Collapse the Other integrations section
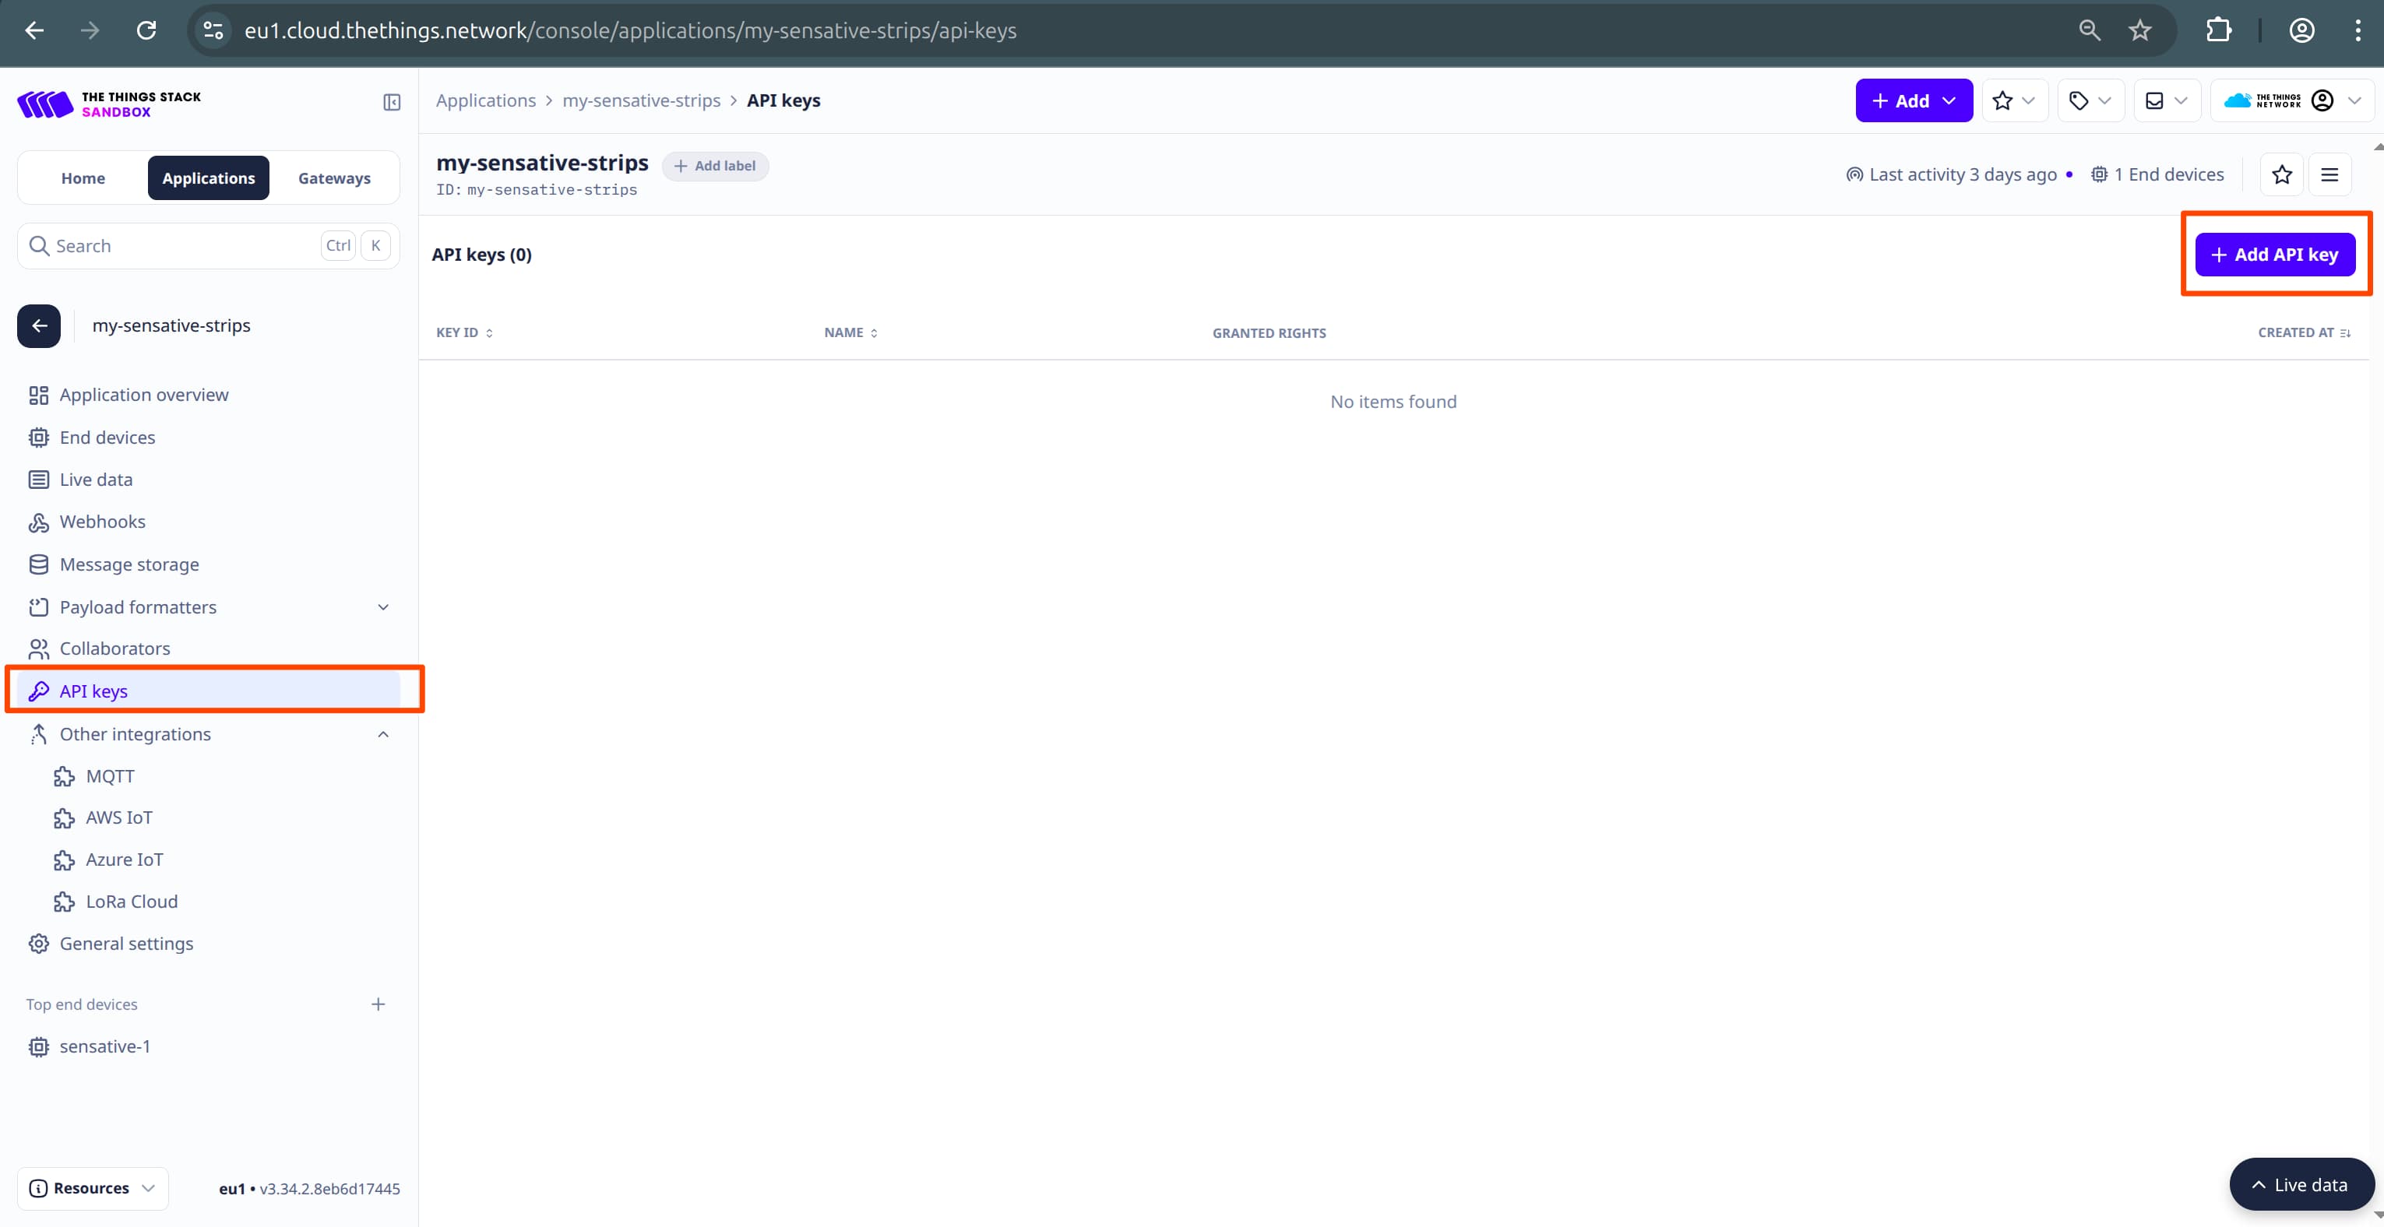 pyautogui.click(x=382, y=734)
